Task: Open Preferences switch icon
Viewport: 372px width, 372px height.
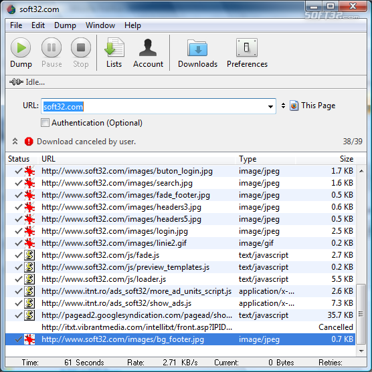Action: [x=247, y=47]
